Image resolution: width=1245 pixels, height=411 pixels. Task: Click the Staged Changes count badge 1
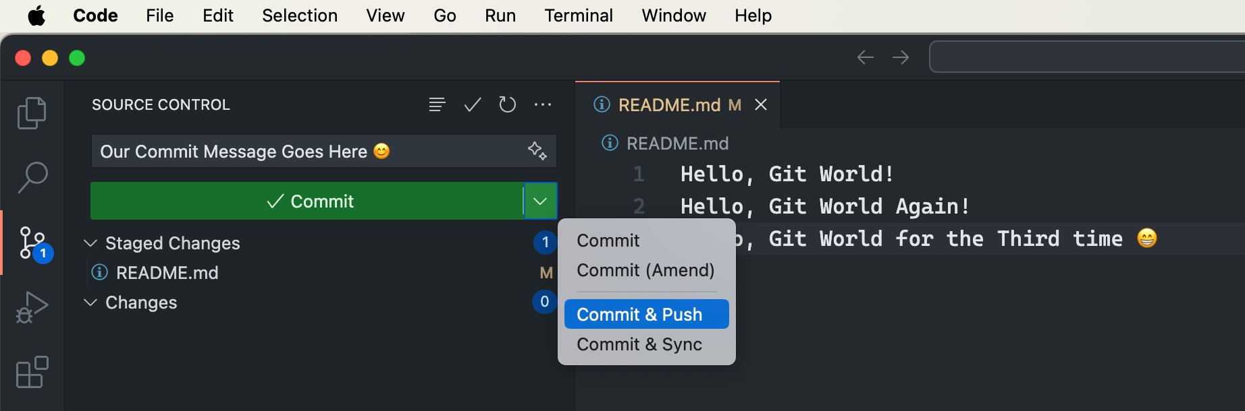(545, 243)
